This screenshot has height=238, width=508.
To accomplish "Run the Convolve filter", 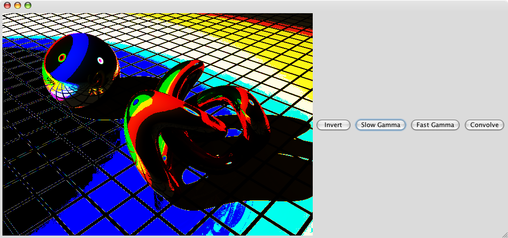I will coord(484,125).
